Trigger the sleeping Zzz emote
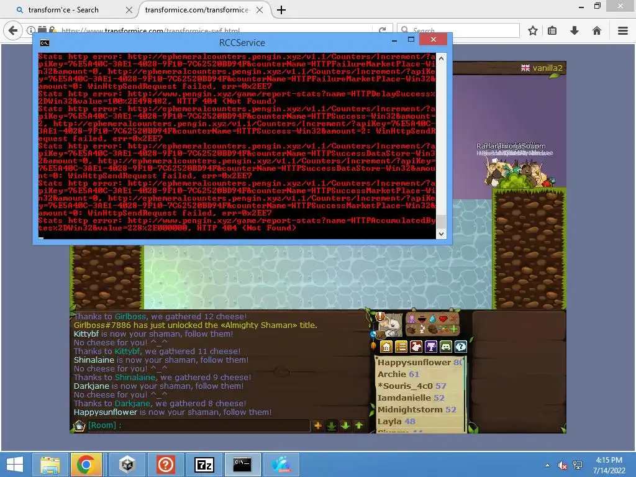 point(422,329)
